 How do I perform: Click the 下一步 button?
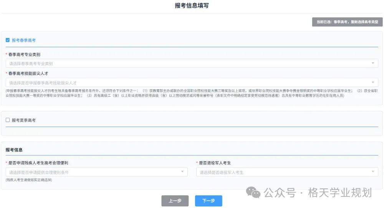click(209, 201)
